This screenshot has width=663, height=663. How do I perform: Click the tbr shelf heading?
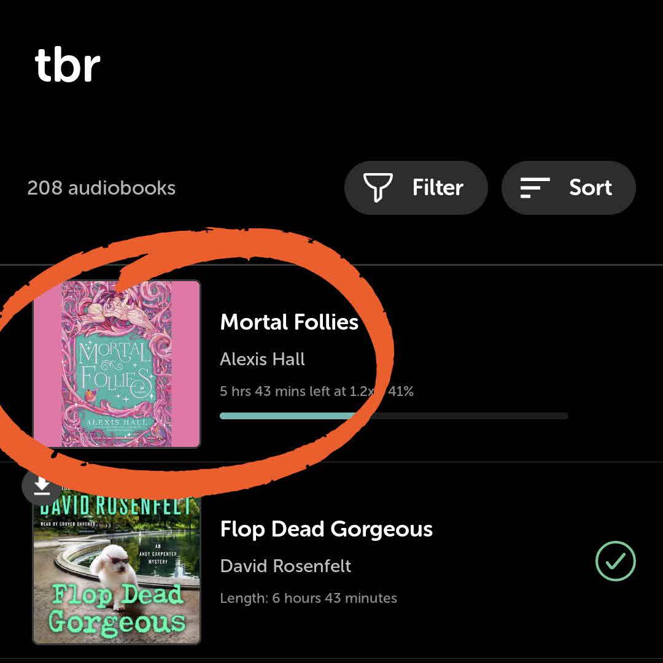pos(68,65)
